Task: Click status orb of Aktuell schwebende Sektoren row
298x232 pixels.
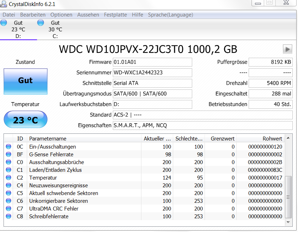Action: [8, 193]
